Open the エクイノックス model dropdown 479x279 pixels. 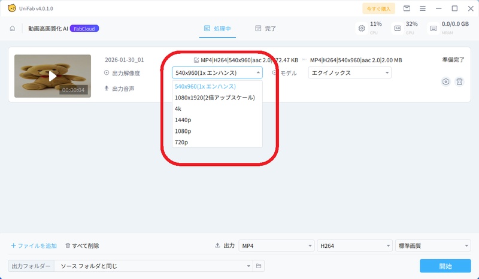350,72
